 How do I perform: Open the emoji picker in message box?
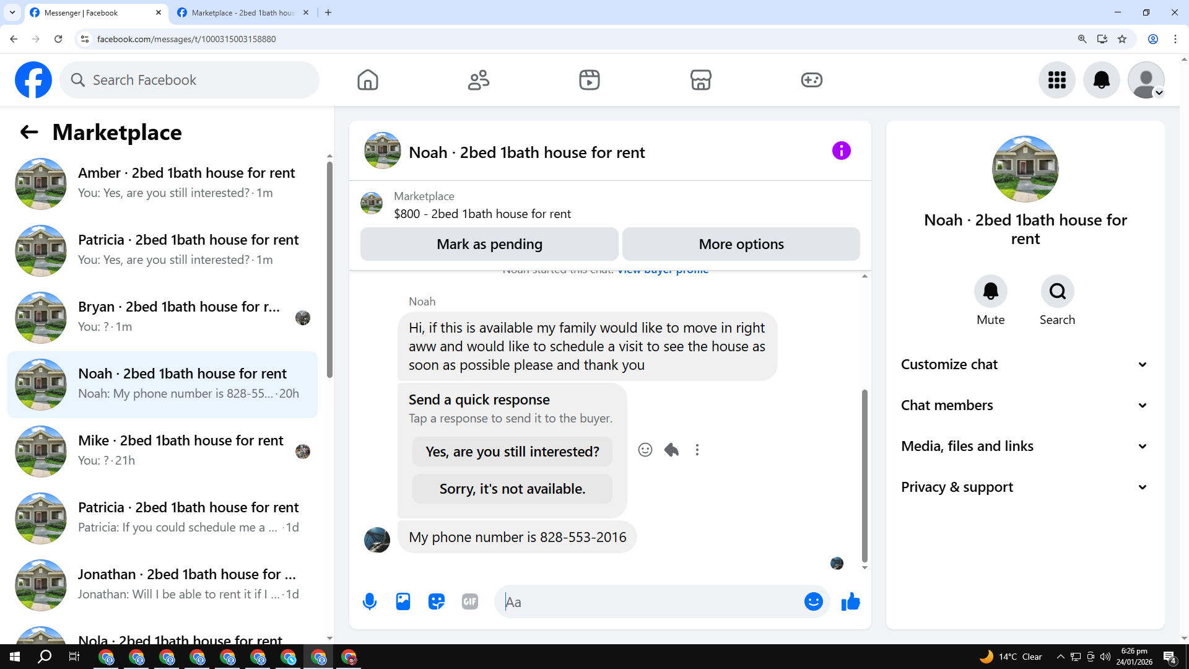click(x=813, y=601)
